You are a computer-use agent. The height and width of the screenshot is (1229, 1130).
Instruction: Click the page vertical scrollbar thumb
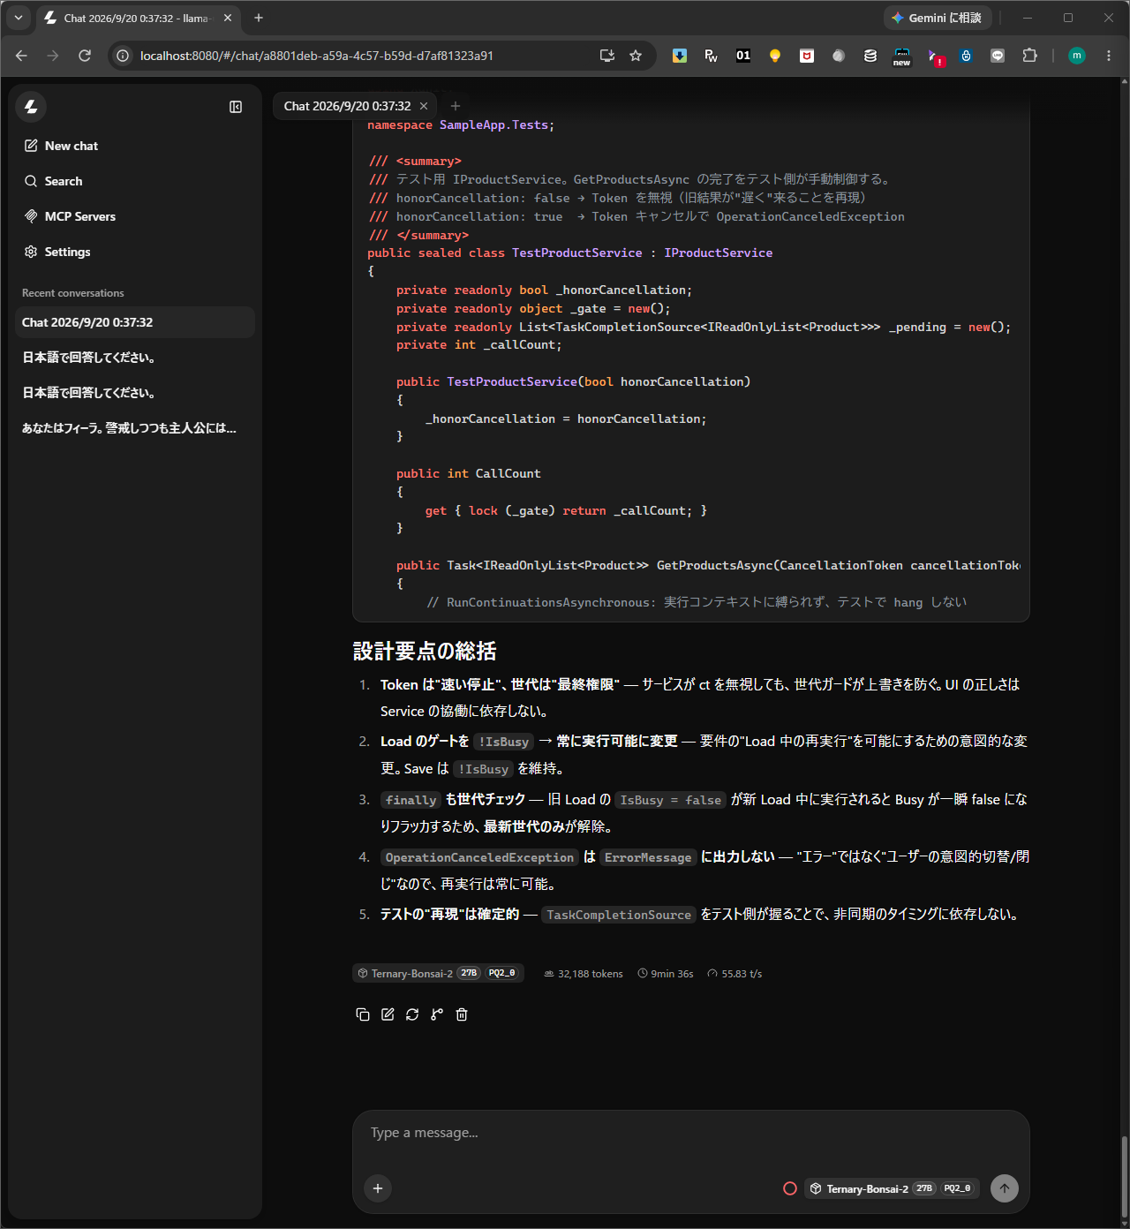(1124, 1177)
